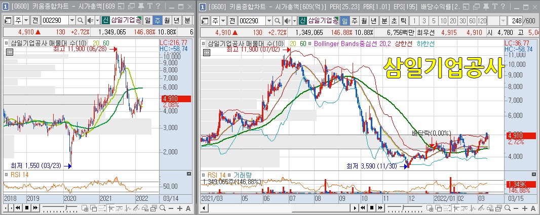
Task: Close RSI 14 indicator panel in left chart
Action: click(x=189, y=175)
